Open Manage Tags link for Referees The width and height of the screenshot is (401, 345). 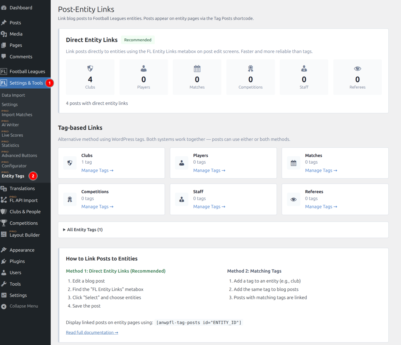coord(321,207)
